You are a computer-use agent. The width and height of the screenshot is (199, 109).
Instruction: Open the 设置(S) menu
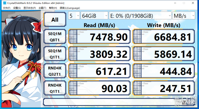[x=17, y=8]
